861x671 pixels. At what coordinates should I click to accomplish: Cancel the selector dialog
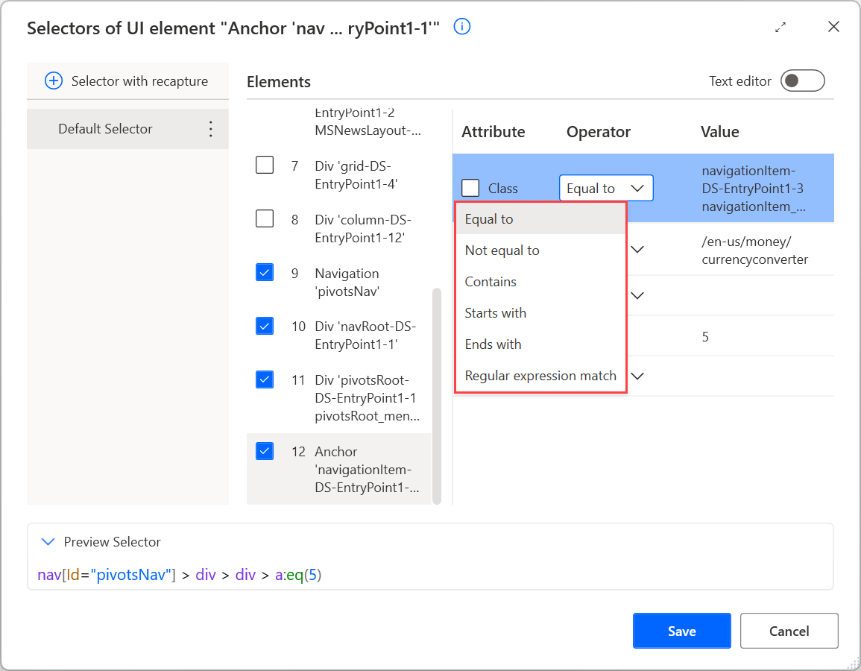tap(789, 631)
